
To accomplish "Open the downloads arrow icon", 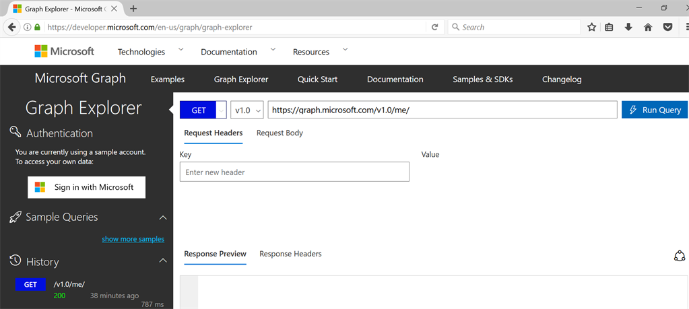I will [x=628, y=27].
